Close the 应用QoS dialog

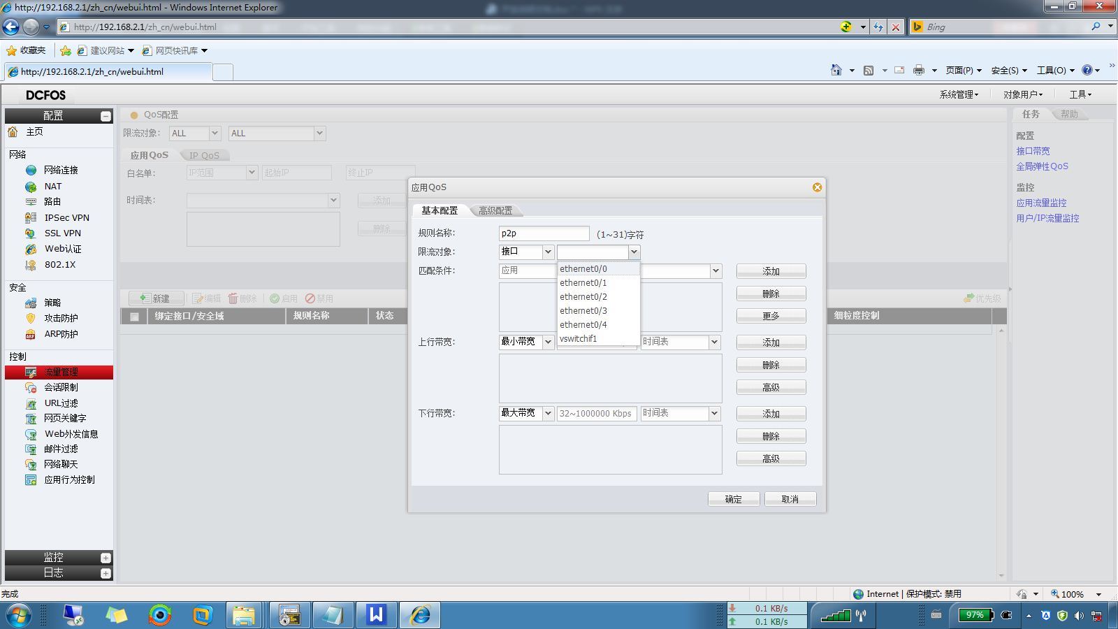pos(817,187)
